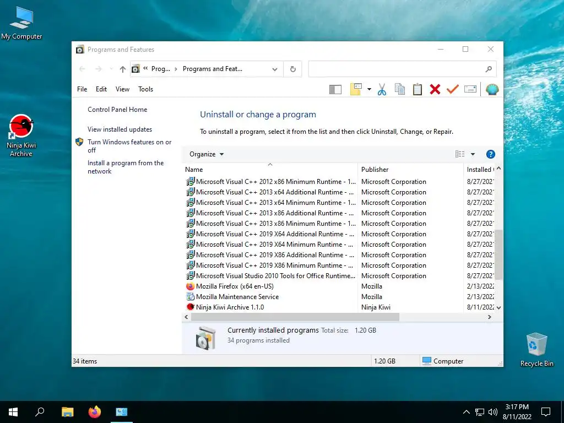
Task: Click the taskbar Search icon
Action: 40,412
